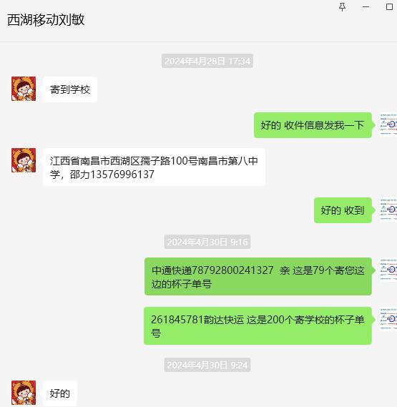Viewport: 397px width, 407px height.
Task: Click the 韵达快运 200个 cups message
Action: [x=258, y=325]
